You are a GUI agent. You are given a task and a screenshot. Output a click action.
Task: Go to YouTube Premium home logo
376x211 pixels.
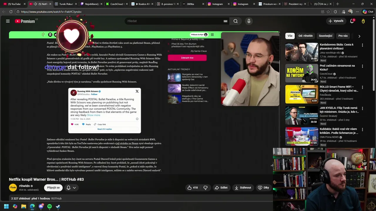[25, 21]
